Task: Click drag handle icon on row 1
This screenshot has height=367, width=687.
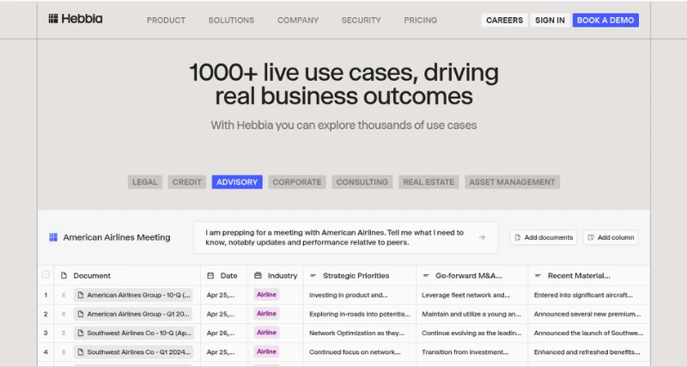Action: pyautogui.click(x=63, y=295)
